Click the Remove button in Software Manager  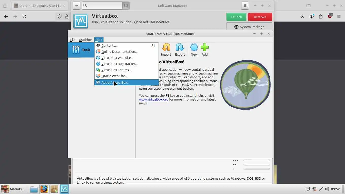pyautogui.click(x=260, y=17)
